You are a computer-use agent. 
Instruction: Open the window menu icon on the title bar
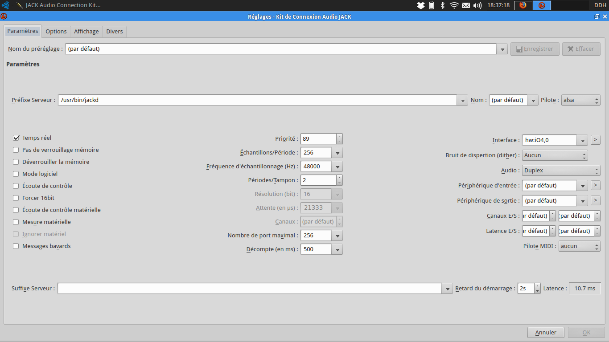(4, 16)
